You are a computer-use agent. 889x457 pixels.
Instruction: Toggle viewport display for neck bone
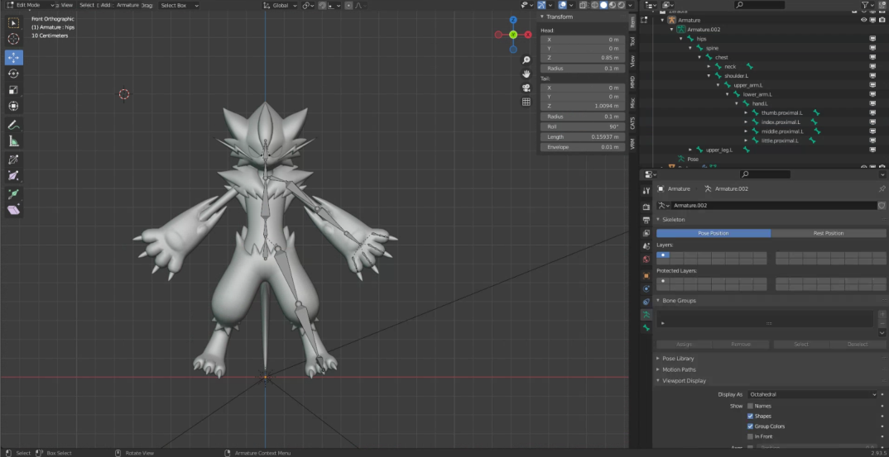[x=872, y=66]
